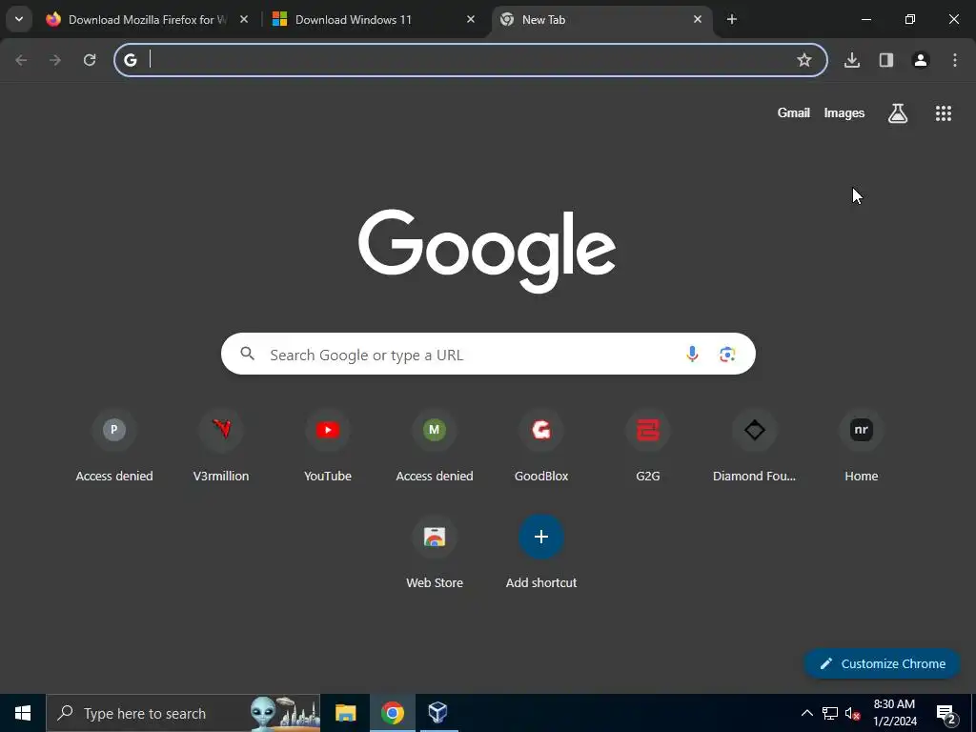Image resolution: width=976 pixels, height=732 pixels.
Task: Open the Windows Start menu
Action: 23,713
